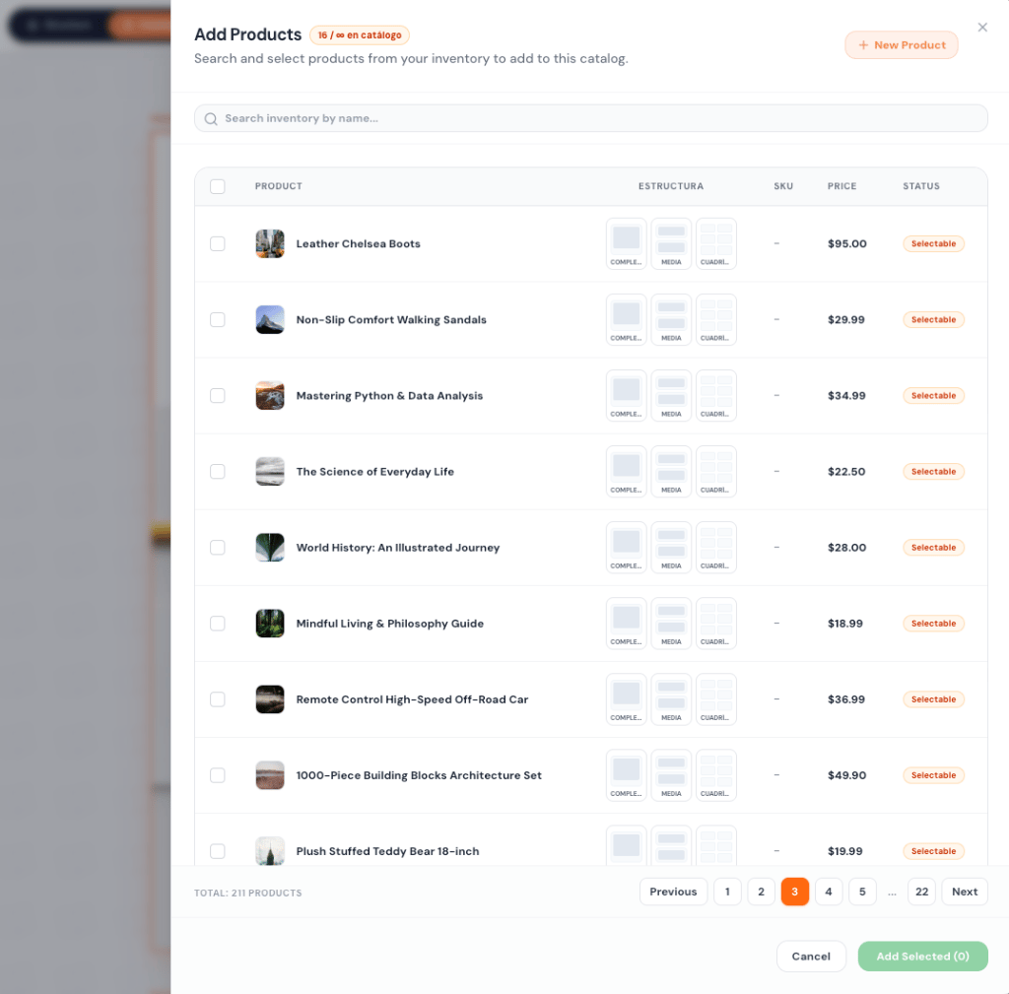The width and height of the screenshot is (1009, 994).
Task: Check the Leather Chelsea Boots row checkbox
Action: pyautogui.click(x=218, y=244)
